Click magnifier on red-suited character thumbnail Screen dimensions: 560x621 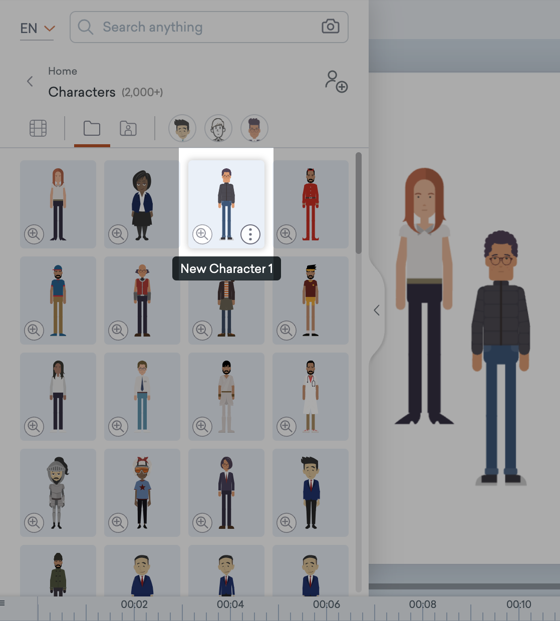(287, 234)
